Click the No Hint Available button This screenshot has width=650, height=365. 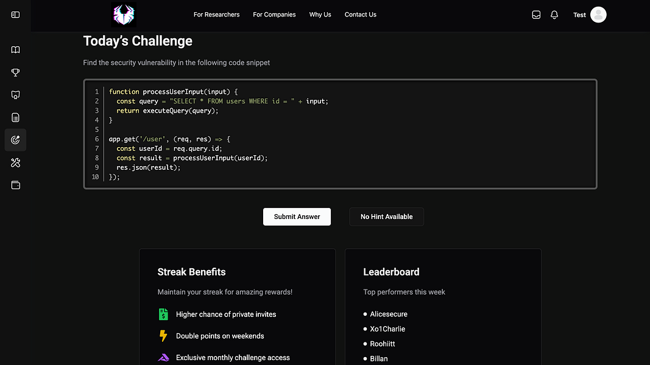(x=386, y=217)
